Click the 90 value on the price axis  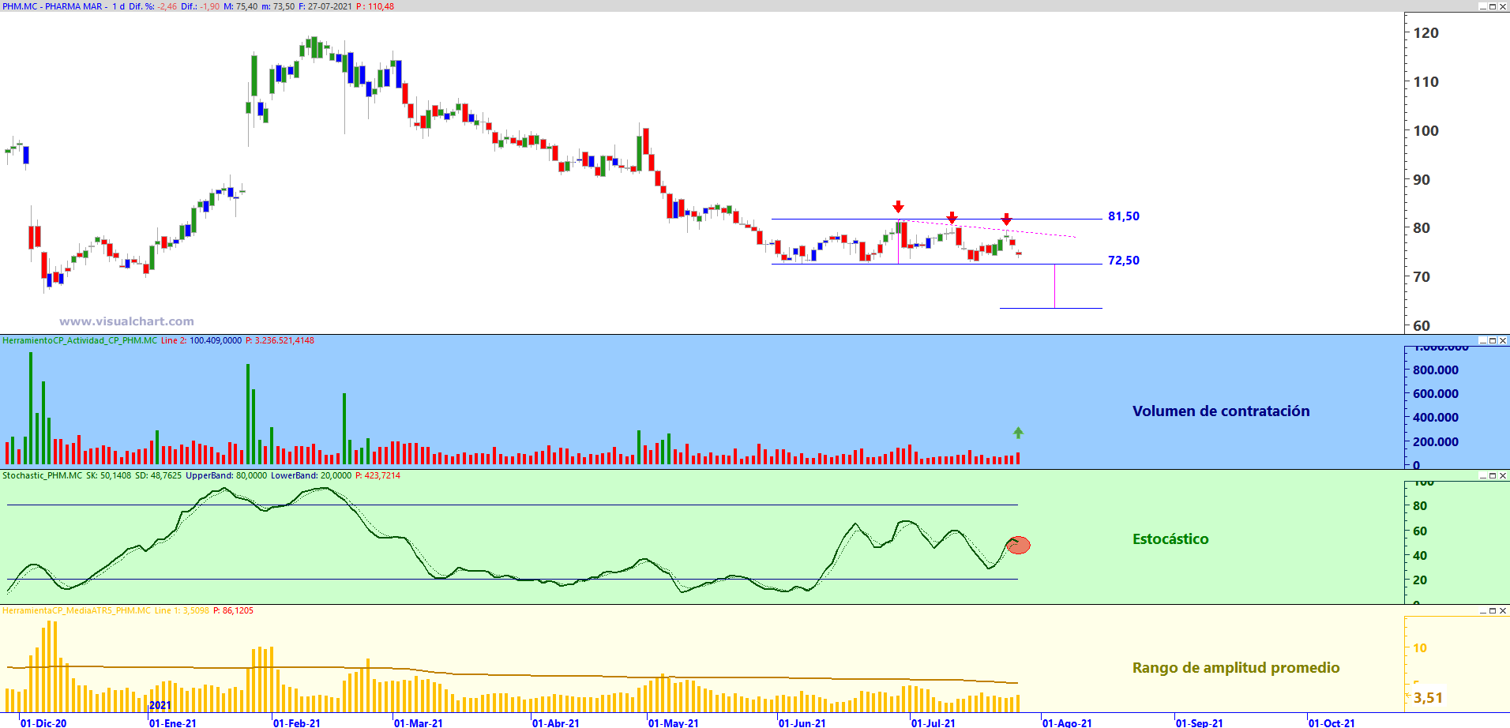(x=1422, y=180)
